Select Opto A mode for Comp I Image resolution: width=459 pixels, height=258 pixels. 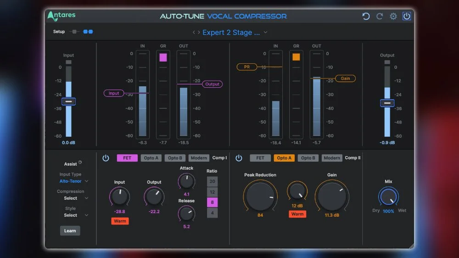(x=151, y=158)
